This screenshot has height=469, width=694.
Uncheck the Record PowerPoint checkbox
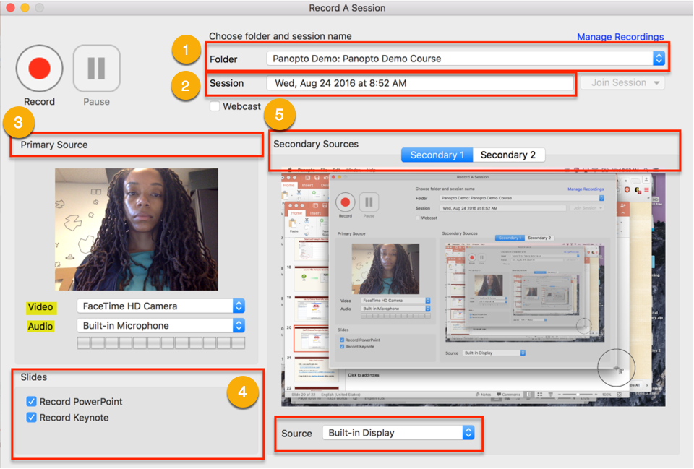tap(31, 401)
